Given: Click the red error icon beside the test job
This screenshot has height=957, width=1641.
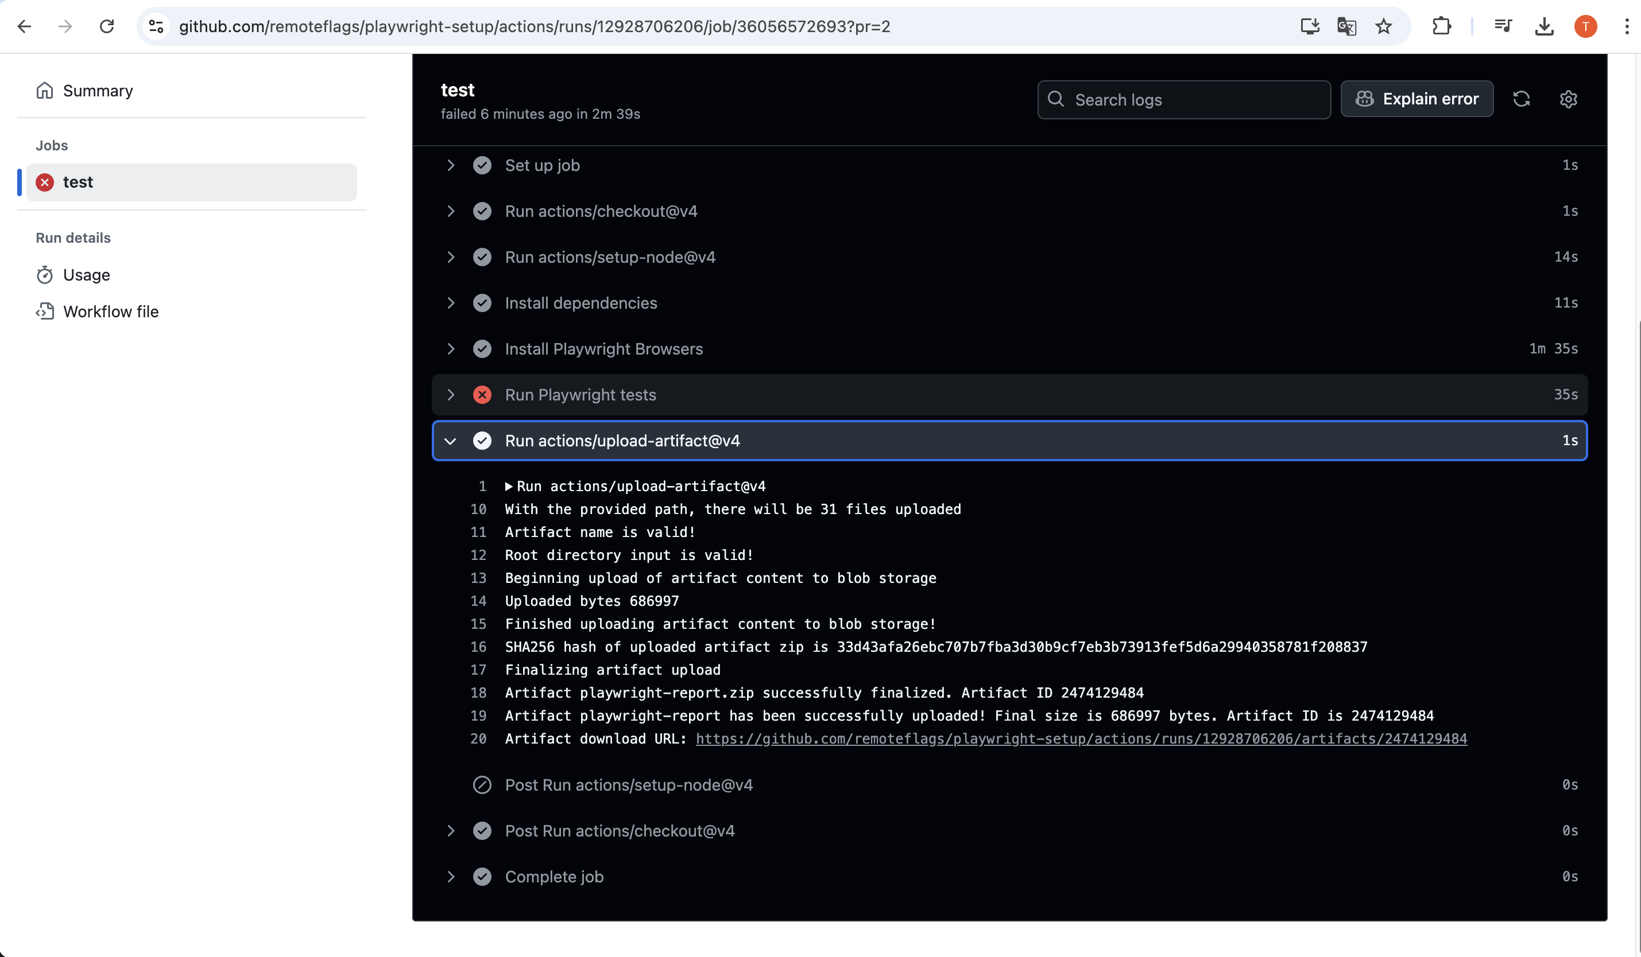Looking at the screenshot, I should click(x=44, y=182).
